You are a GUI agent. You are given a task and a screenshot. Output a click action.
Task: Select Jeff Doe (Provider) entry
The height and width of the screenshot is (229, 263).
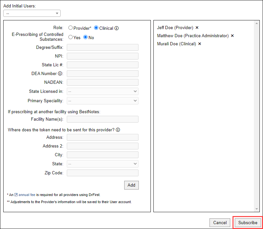175,27
